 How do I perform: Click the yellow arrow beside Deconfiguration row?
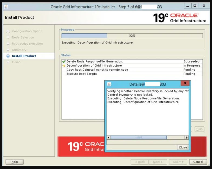(x=64, y=66)
